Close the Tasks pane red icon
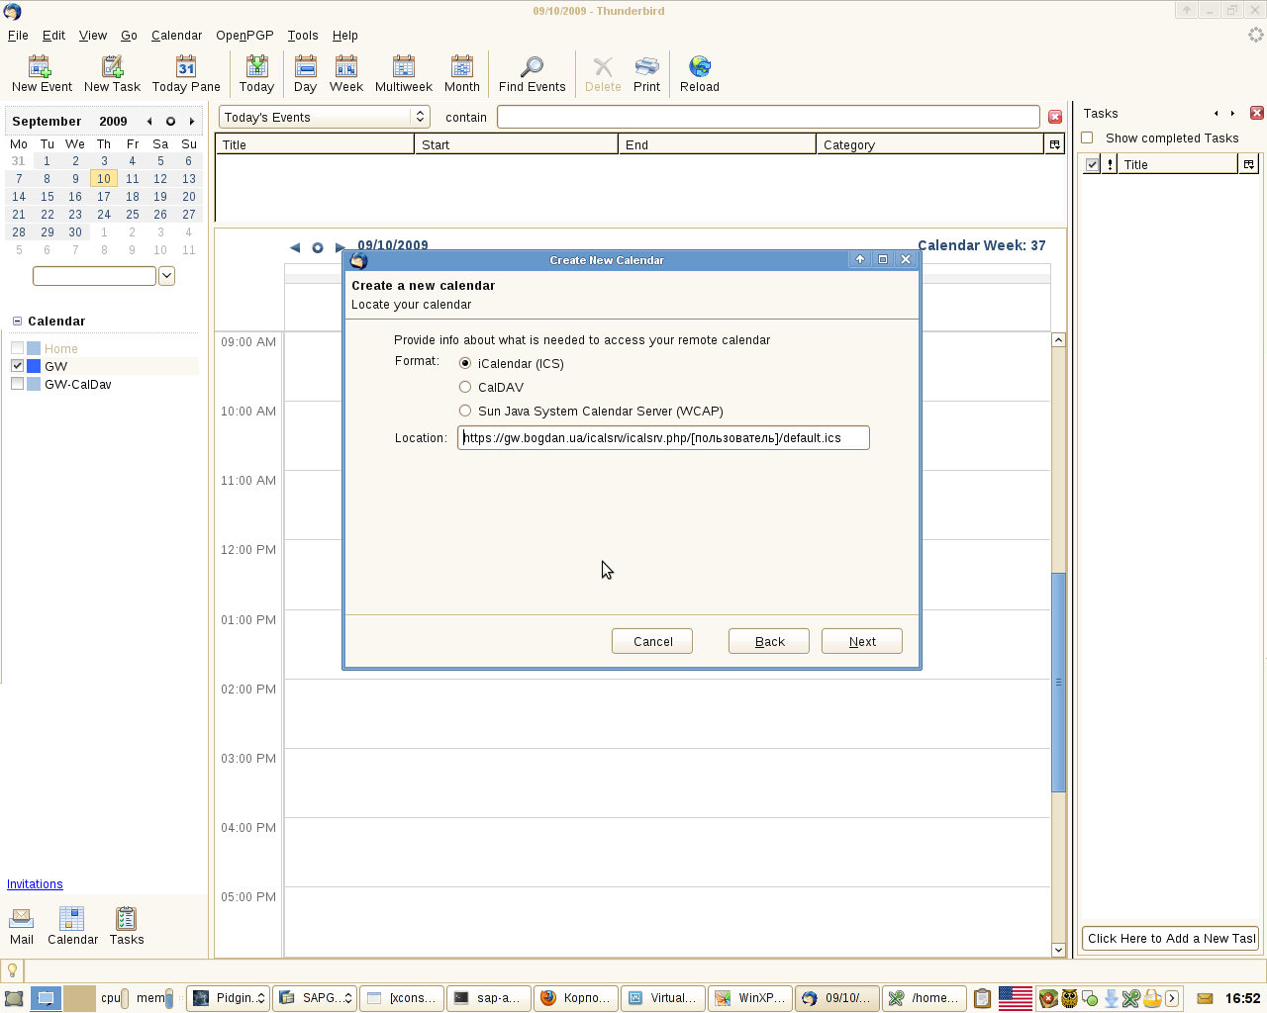The height and width of the screenshot is (1013, 1267). (1257, 113)
